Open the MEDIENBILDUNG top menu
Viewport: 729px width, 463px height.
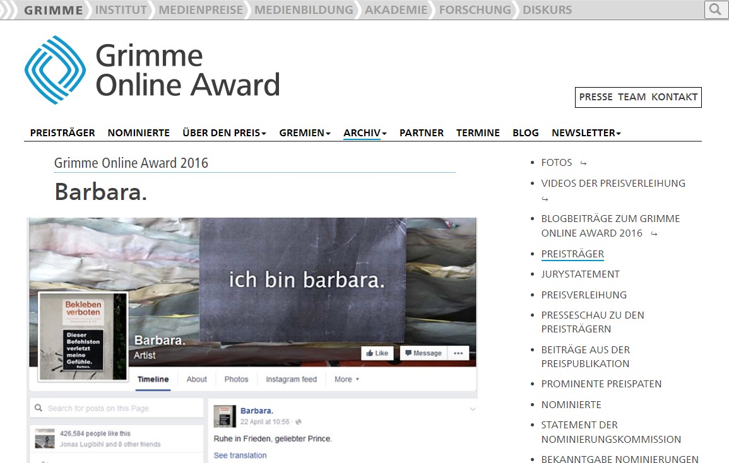pyautogui.click(x=304, y=9)
